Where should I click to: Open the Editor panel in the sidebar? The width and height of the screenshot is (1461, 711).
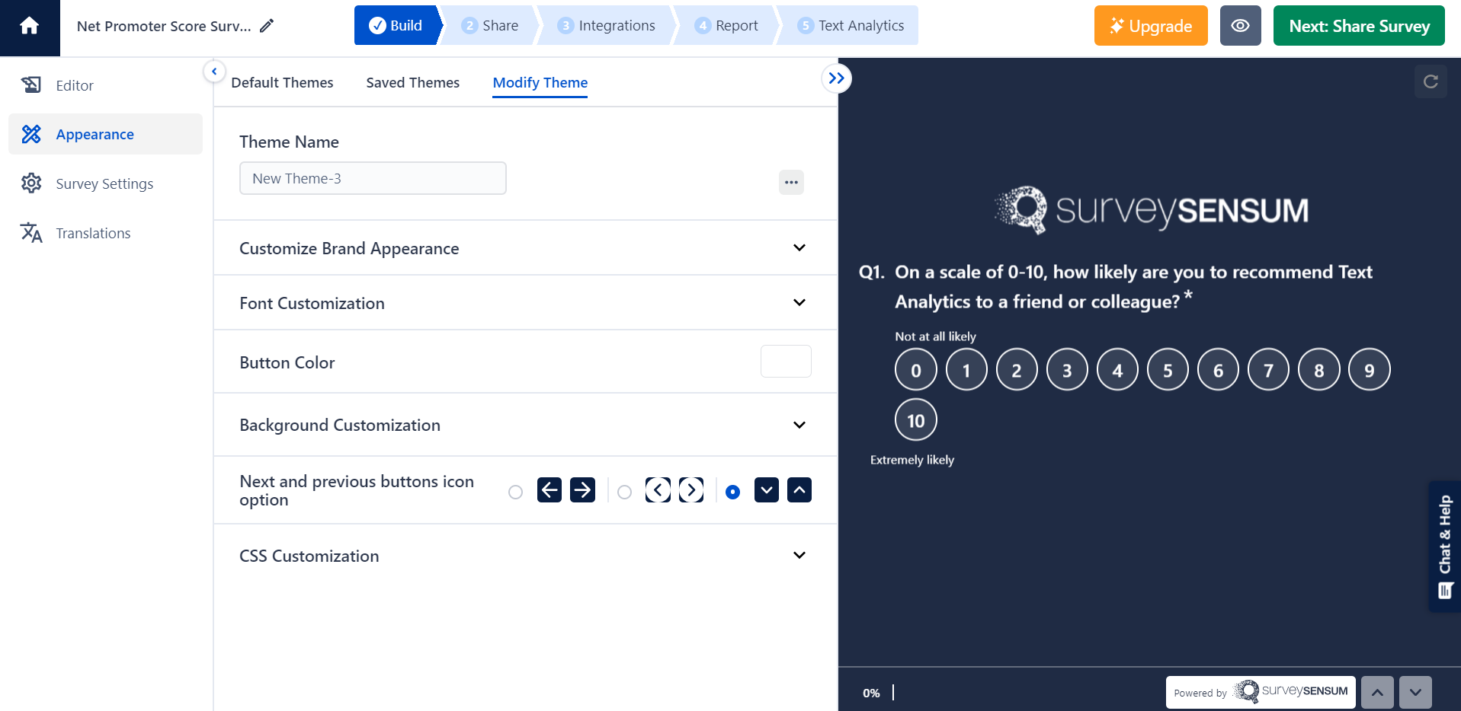click(x=74, y=85)
